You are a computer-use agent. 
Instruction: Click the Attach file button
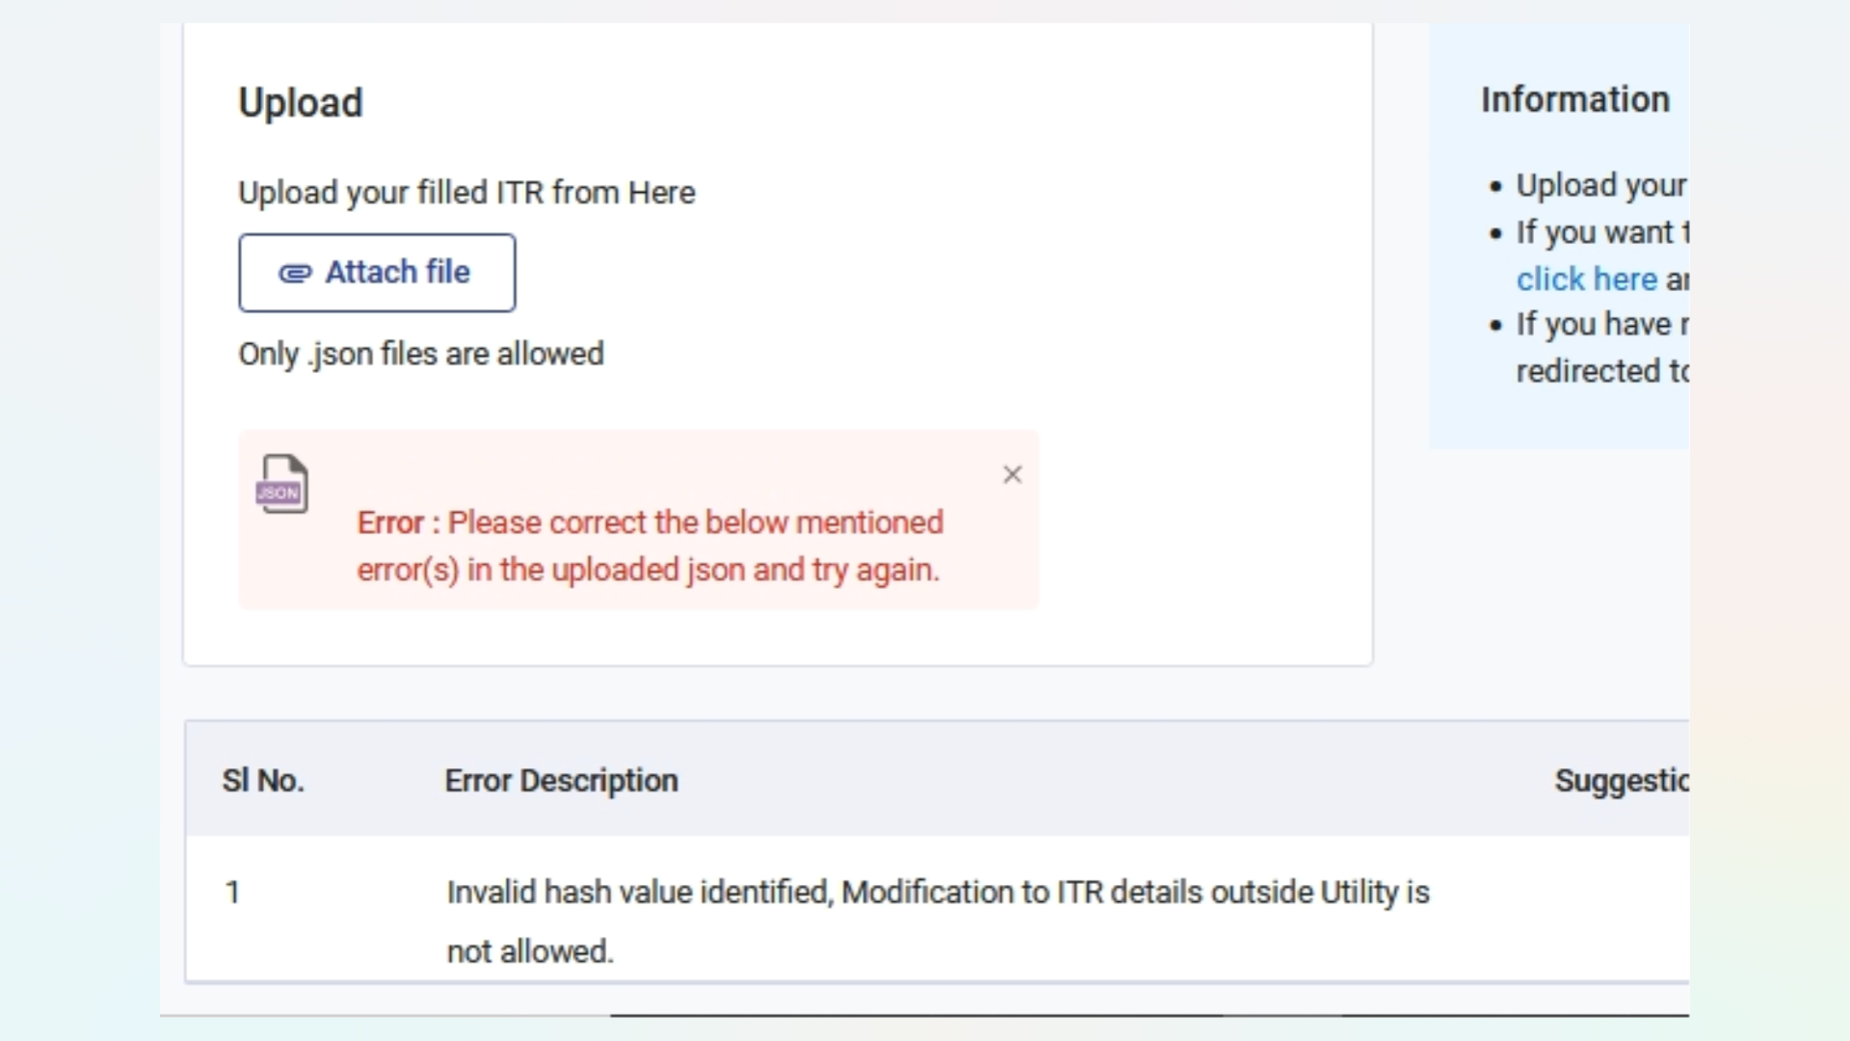point(377,273)
